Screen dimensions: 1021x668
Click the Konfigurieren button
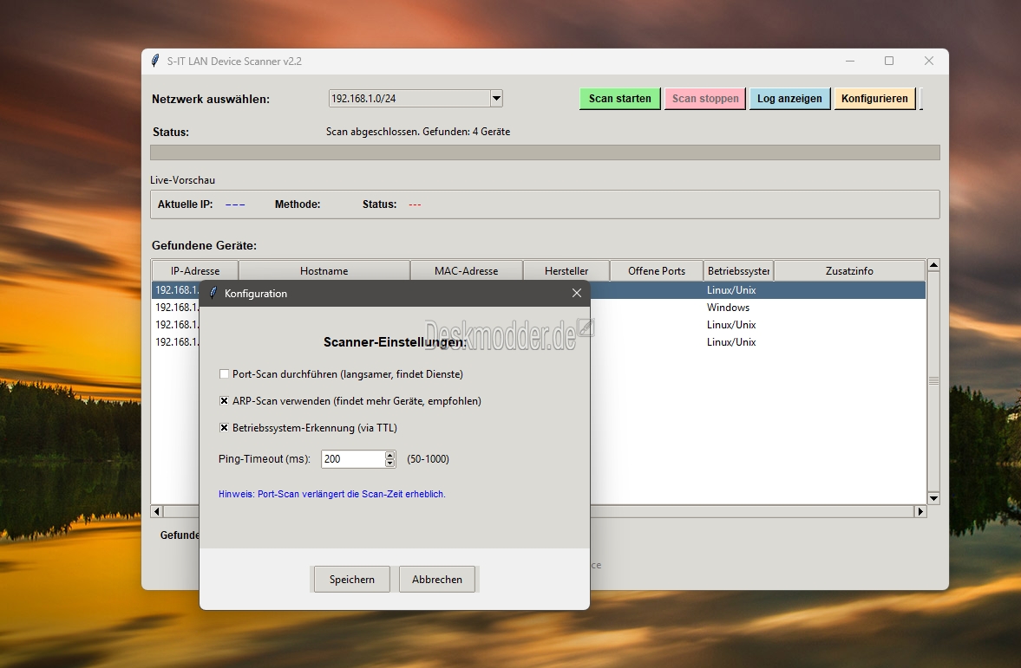(874, 99)
